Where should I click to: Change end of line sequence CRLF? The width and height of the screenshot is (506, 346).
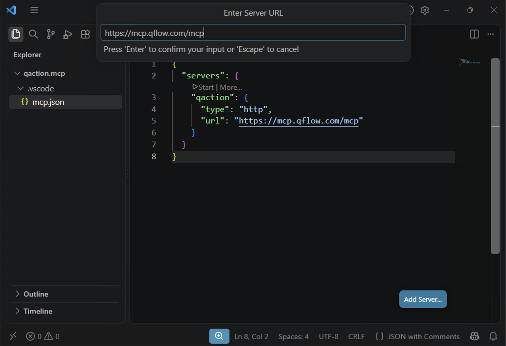click(356, 336)
